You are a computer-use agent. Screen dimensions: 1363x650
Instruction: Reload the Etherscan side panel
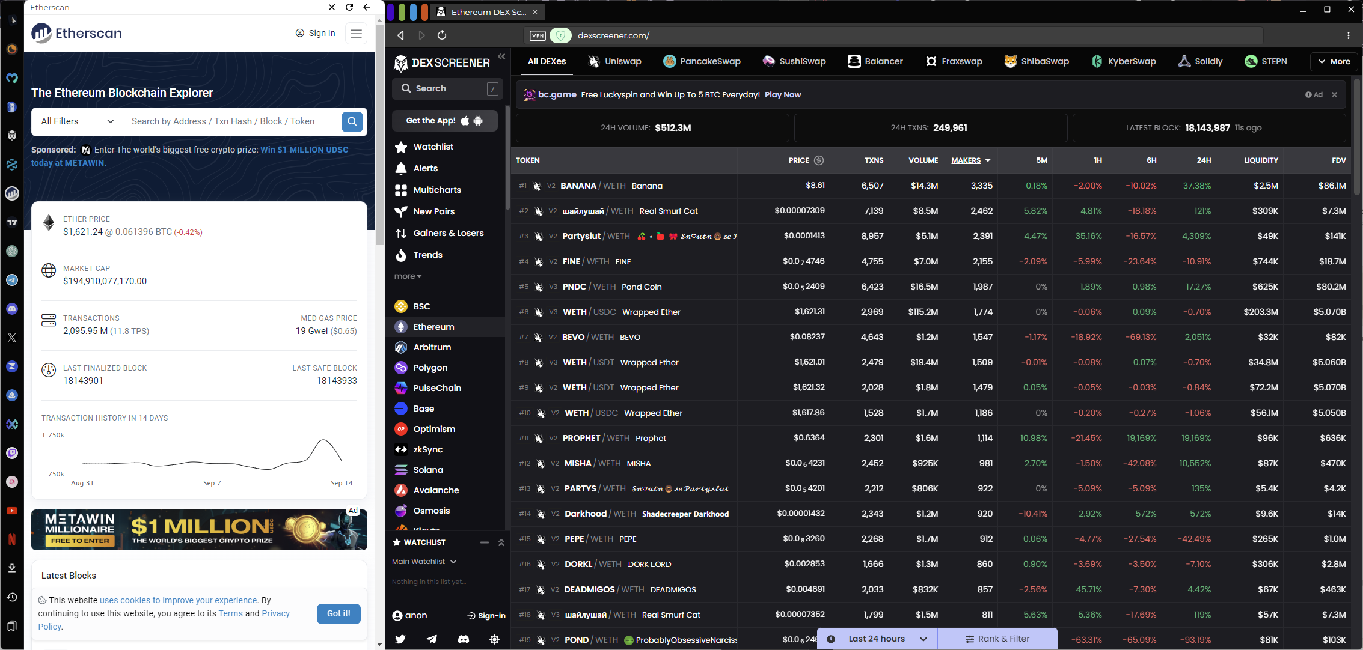click(349, 7)
